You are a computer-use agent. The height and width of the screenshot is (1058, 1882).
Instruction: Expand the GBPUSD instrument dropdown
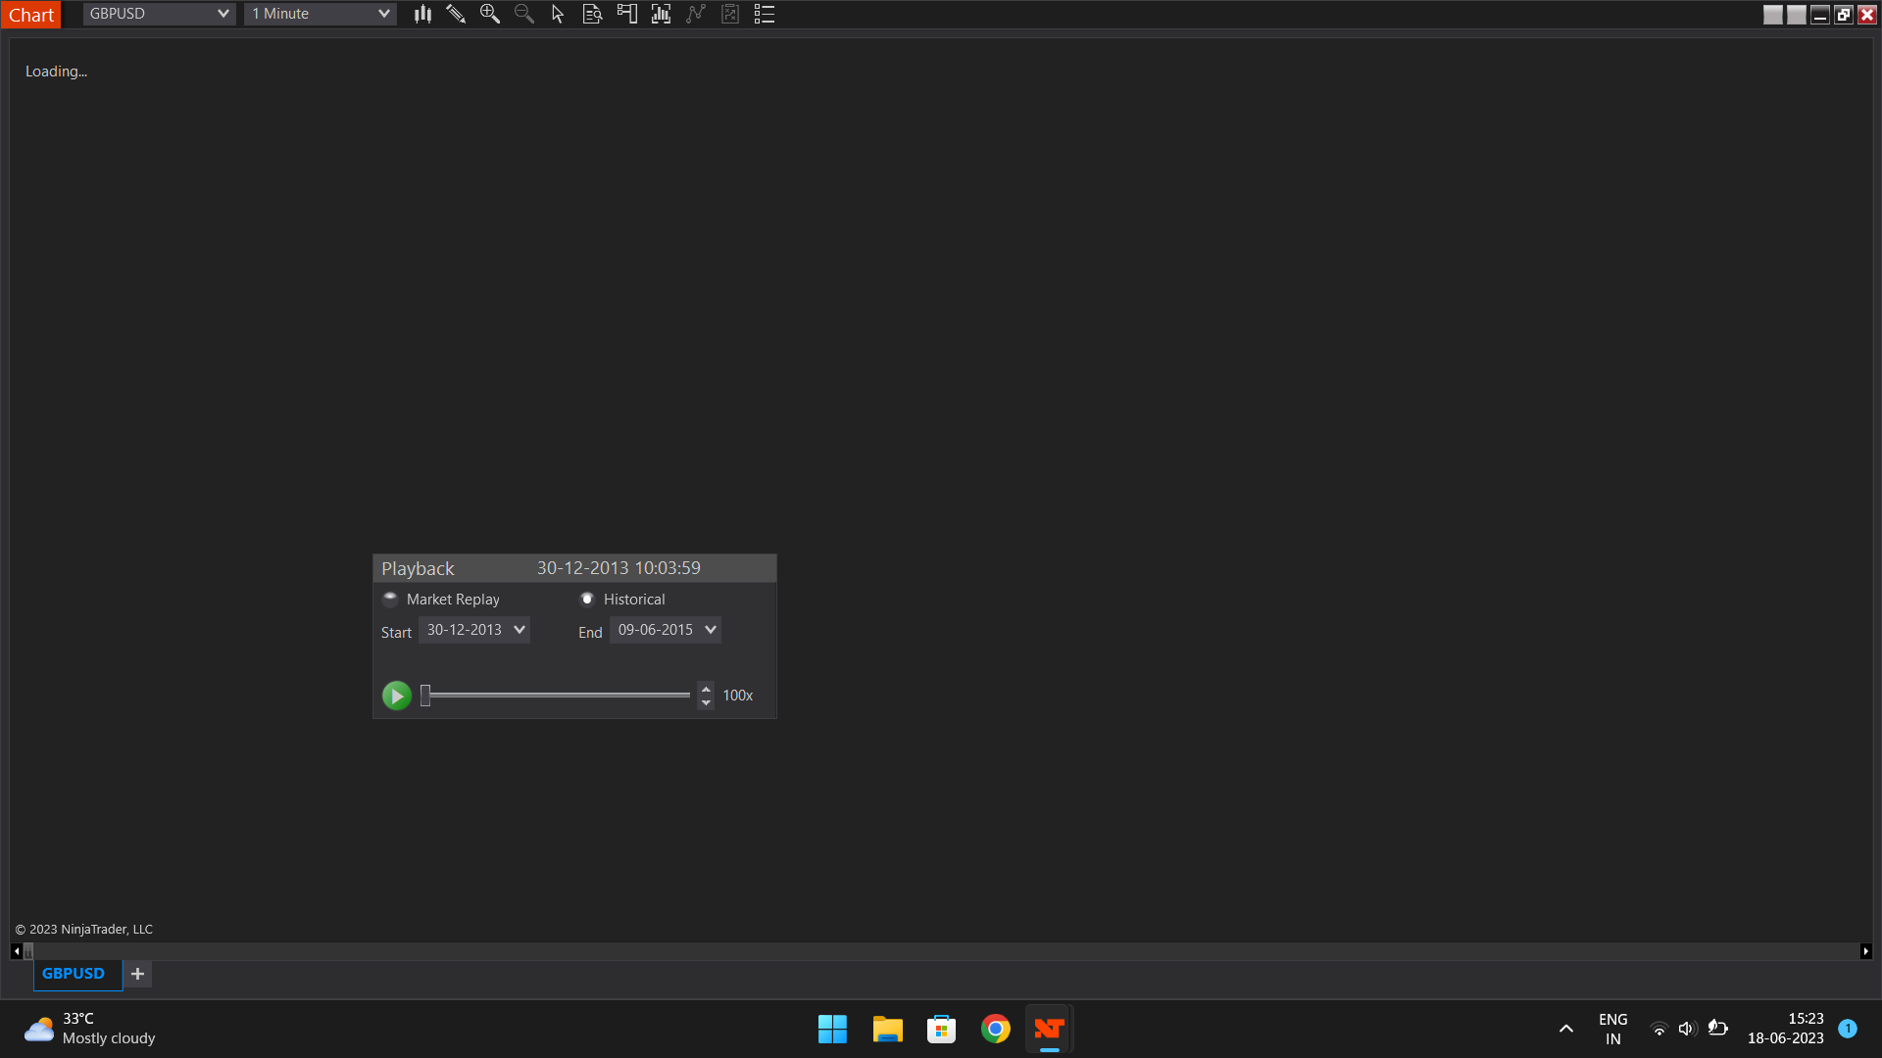click(223, 14)
